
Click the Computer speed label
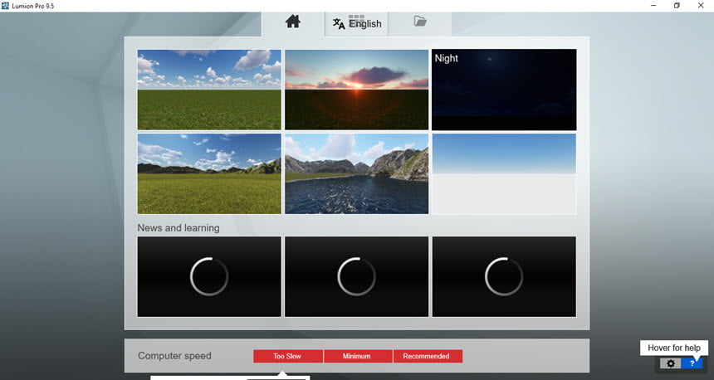click(174, 356)
